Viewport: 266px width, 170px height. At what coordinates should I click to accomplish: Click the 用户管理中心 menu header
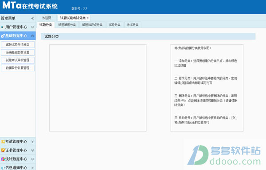[18, 27]
